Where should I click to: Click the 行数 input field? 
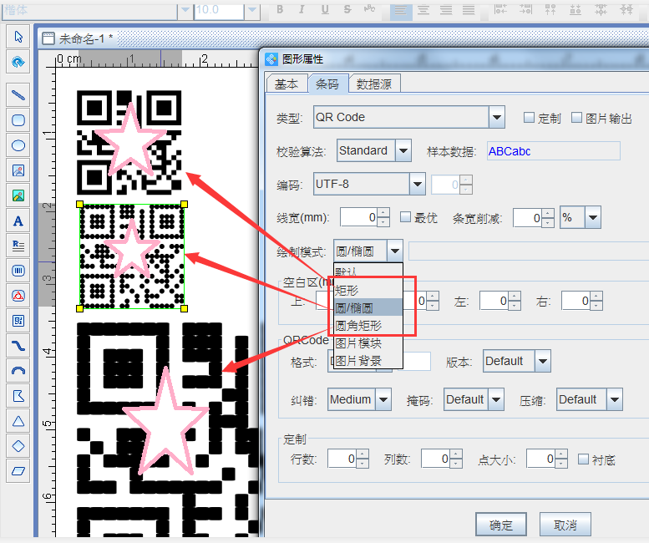click(x=342, y=459)
